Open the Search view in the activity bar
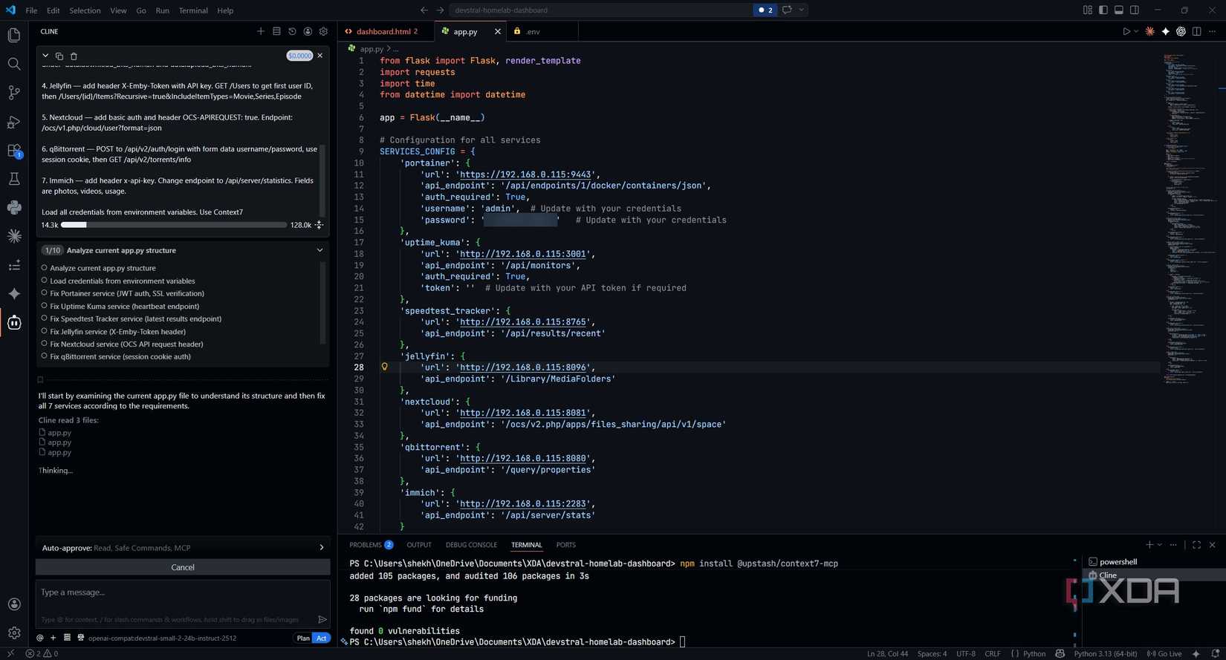 [14, 64]
